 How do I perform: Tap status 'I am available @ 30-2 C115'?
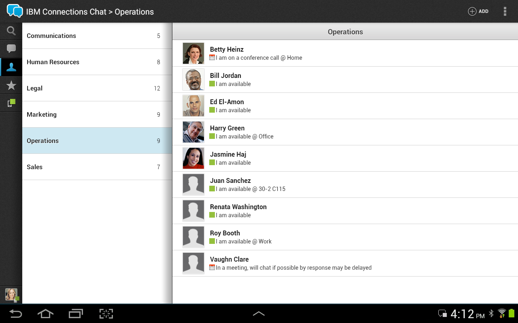tap(251, 189)
